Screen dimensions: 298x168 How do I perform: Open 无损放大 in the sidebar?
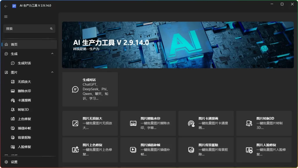[29, 82]
